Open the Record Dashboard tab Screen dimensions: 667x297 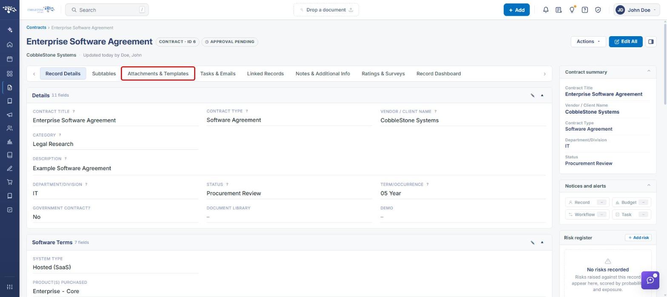(439, 74)
